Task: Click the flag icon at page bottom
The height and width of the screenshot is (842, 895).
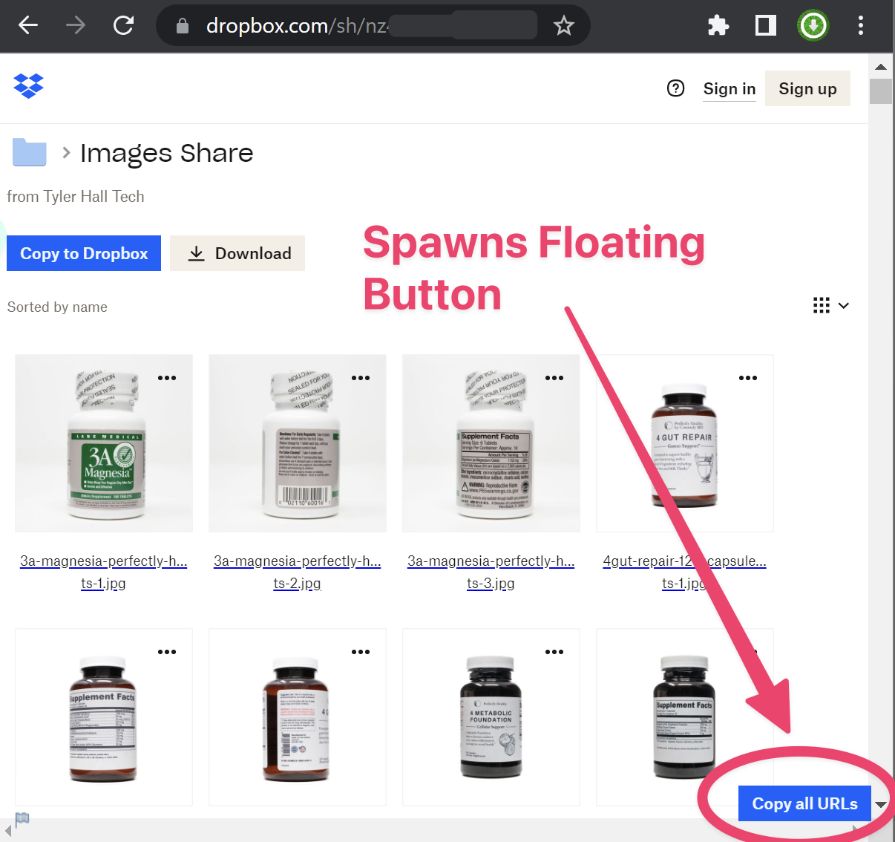Action: coord(22,819)
